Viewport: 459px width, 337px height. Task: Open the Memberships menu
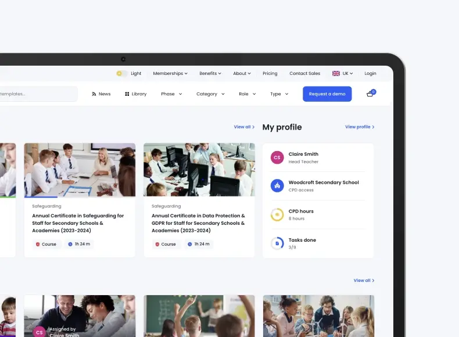click(170, 74)
